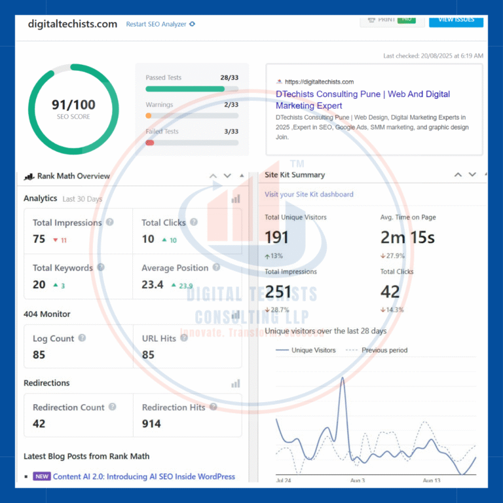Click the Unique Visitors legend entry
This screenshot has height=503, width=503.
[306, 350]
